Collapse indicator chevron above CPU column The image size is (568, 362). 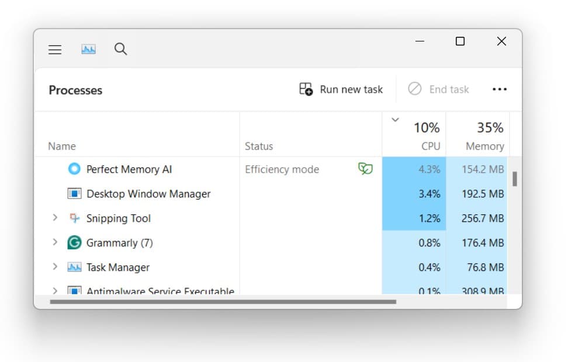click(396, 119)
